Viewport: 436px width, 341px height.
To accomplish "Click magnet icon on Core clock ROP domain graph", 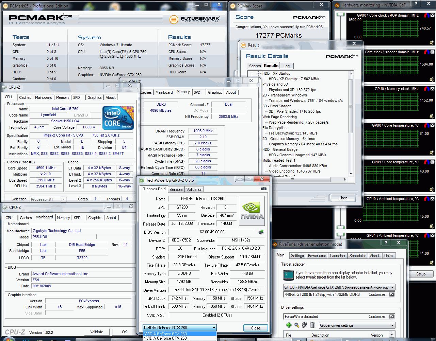I will (426, 16).
